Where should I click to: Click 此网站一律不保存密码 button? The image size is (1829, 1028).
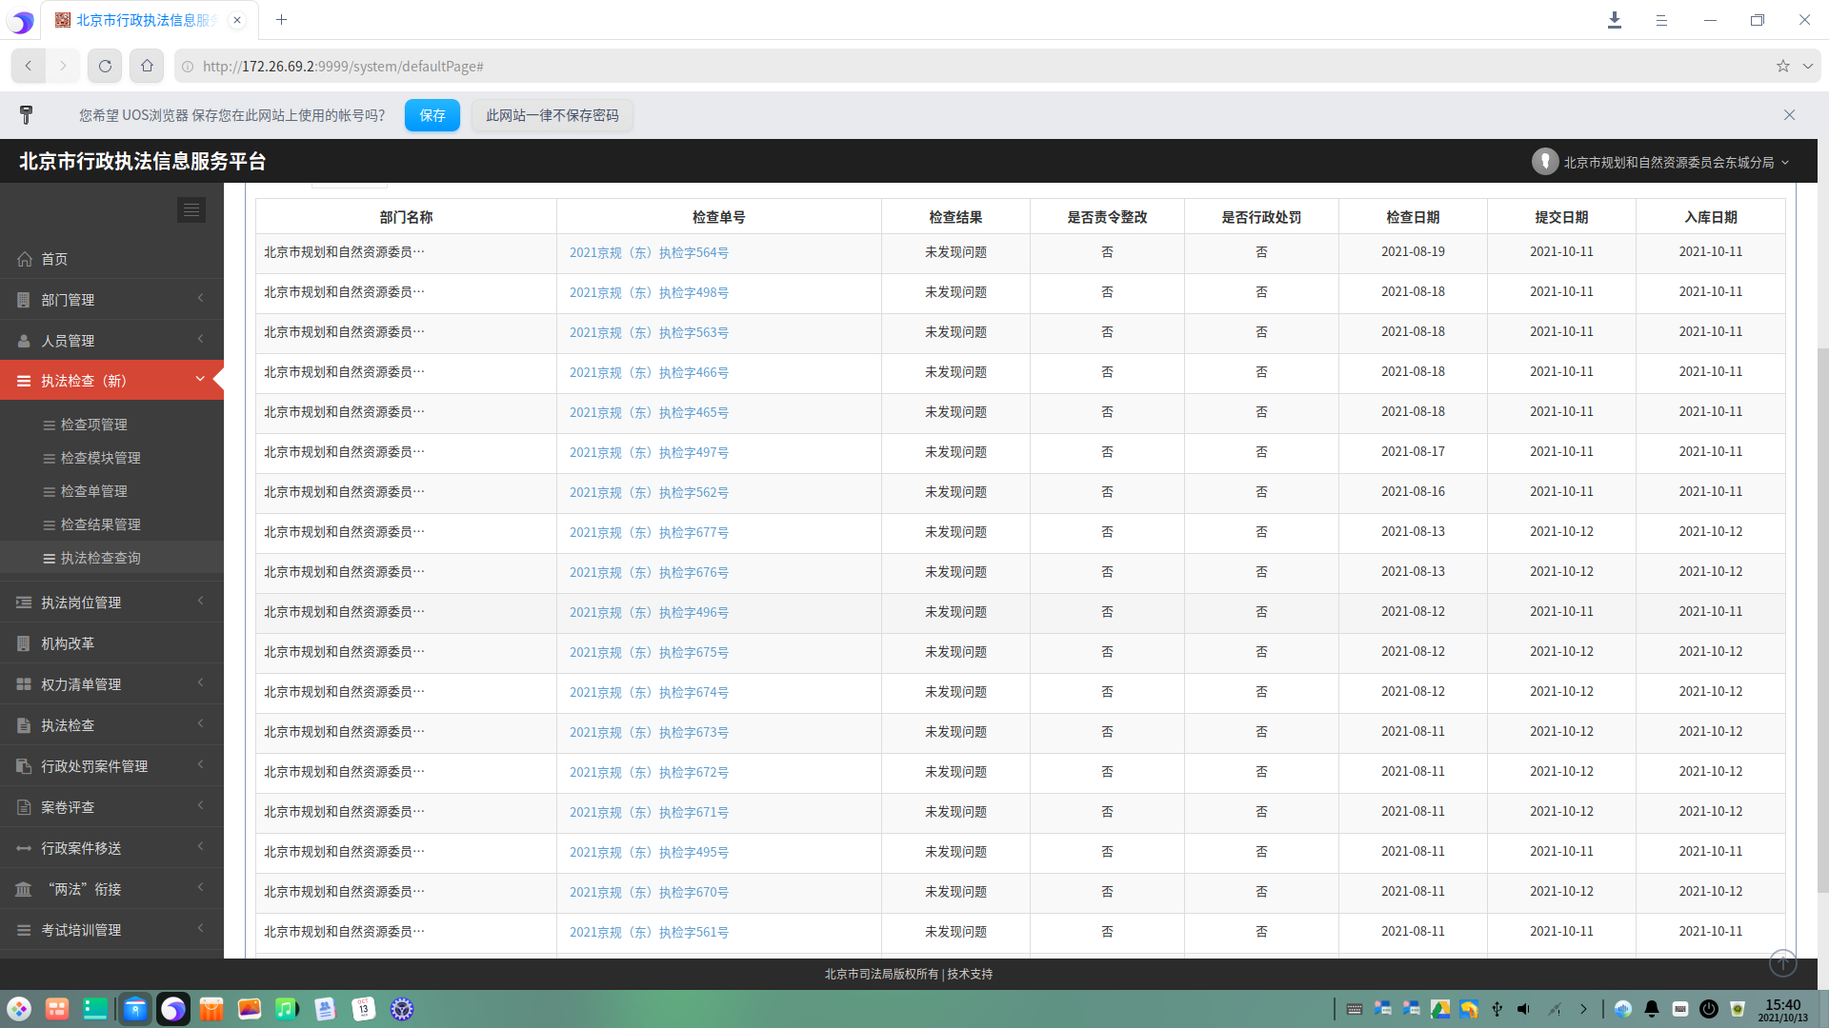click(553, 115)
